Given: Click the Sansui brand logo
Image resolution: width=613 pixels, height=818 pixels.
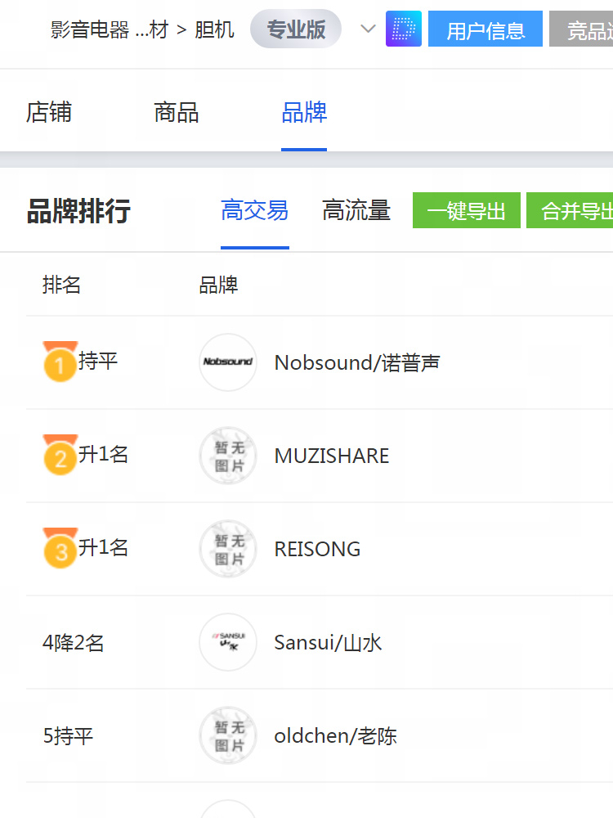Looking at the screenshot, I should click(228, 641).
